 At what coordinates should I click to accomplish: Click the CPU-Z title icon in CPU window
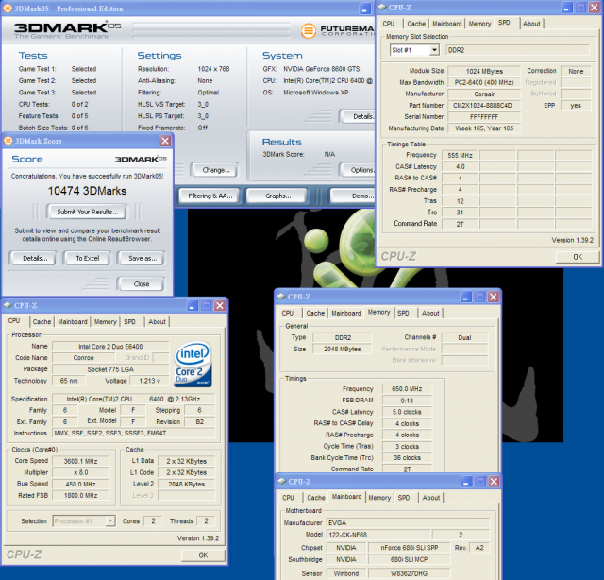click(8, 305)
